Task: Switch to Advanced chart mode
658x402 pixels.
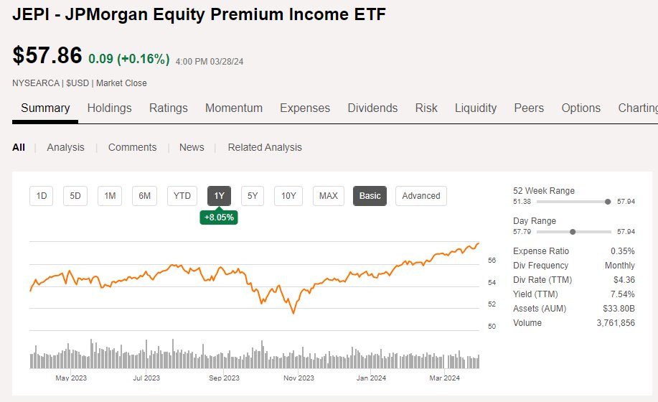Action: (421, 196)
